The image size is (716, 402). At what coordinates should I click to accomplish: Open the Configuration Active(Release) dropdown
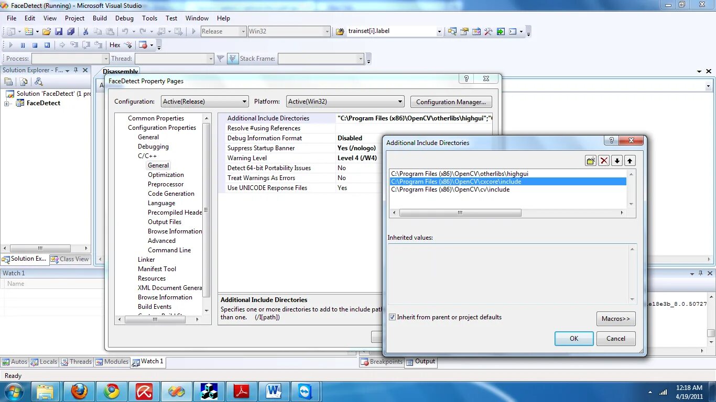[x=204, y=102]
